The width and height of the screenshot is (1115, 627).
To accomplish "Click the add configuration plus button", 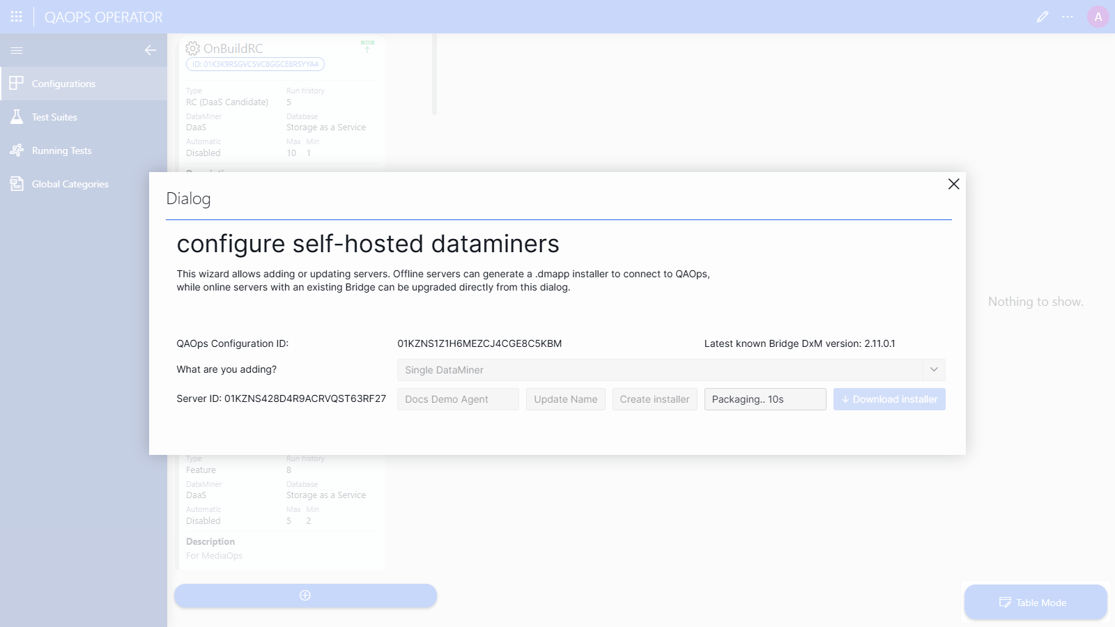I will (x=305, y=595).
